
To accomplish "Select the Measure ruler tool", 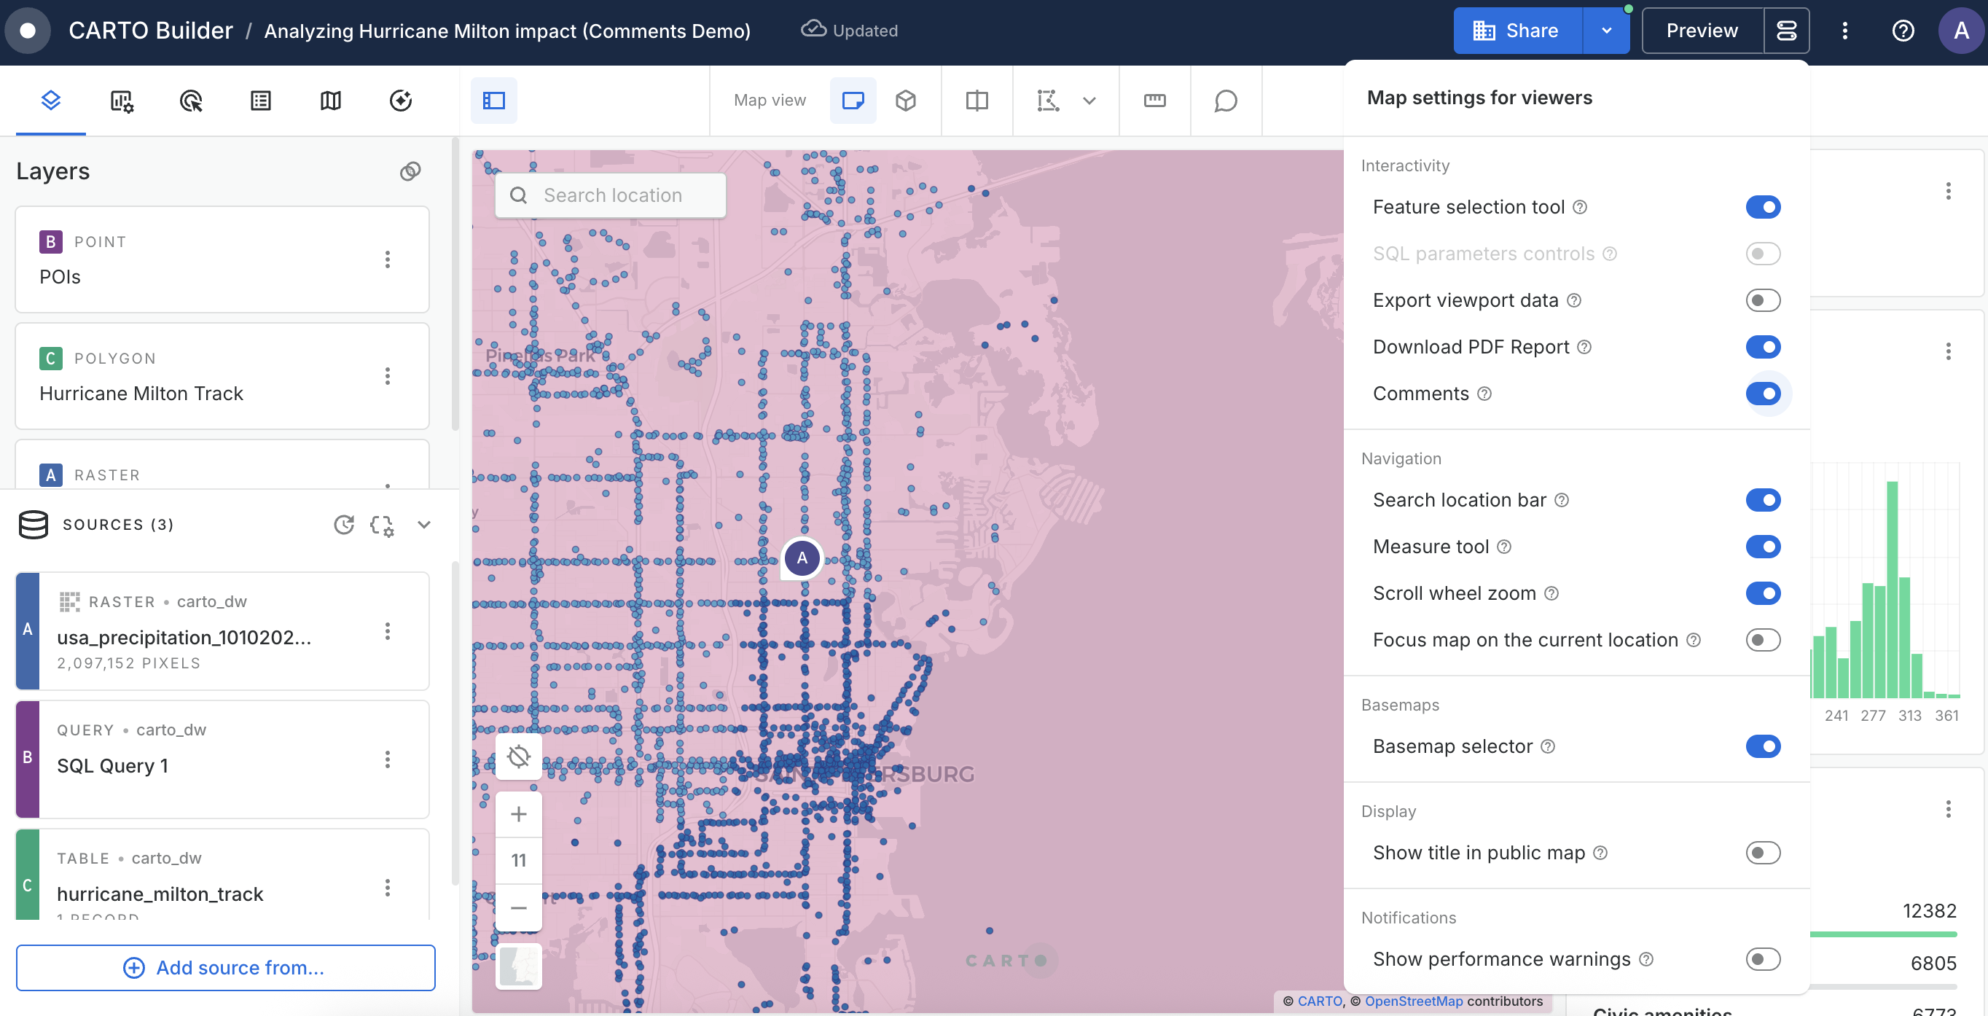I will [1154, 101].
